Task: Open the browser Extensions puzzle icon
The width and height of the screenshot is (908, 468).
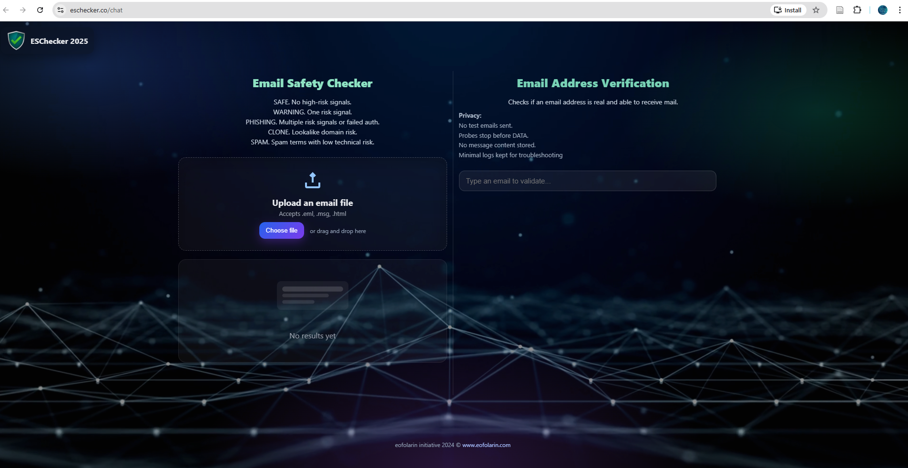Action: point(857,10)
